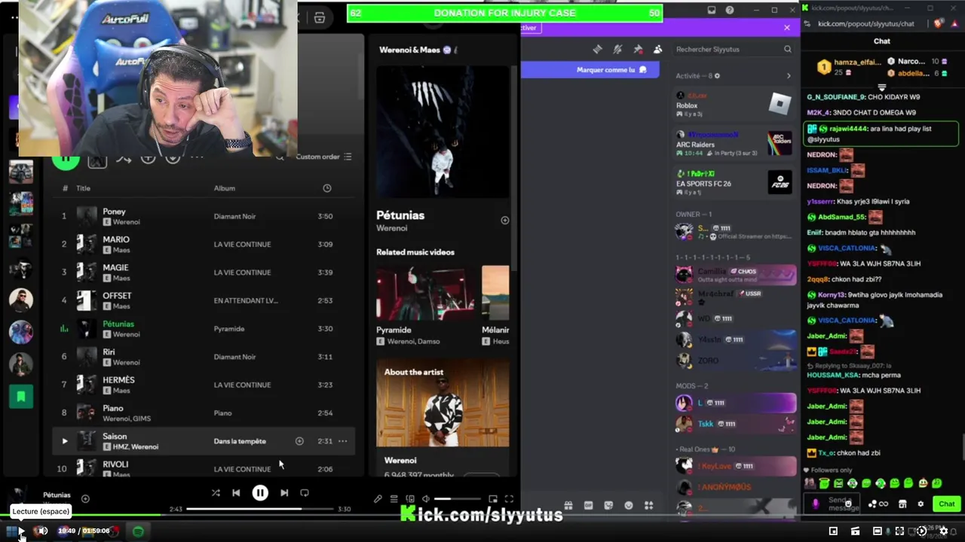Select moderator Tskk in Discord member list
The width and height of the screenshot is (965, 542).
tap(734, 424)
